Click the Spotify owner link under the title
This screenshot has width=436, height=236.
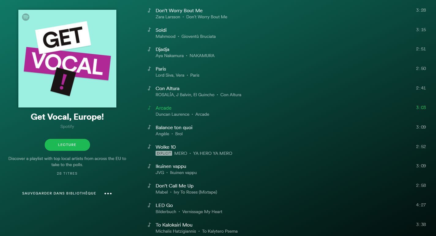pyautogui.click(x=67, y=126)
